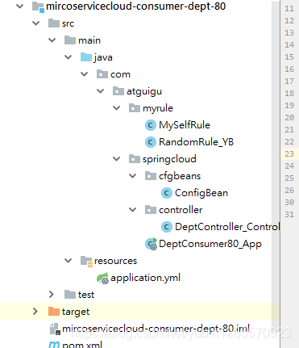Screen dimensions: 299x348
Task: Click the test folder icon
Action: click(x=70, y=295)
